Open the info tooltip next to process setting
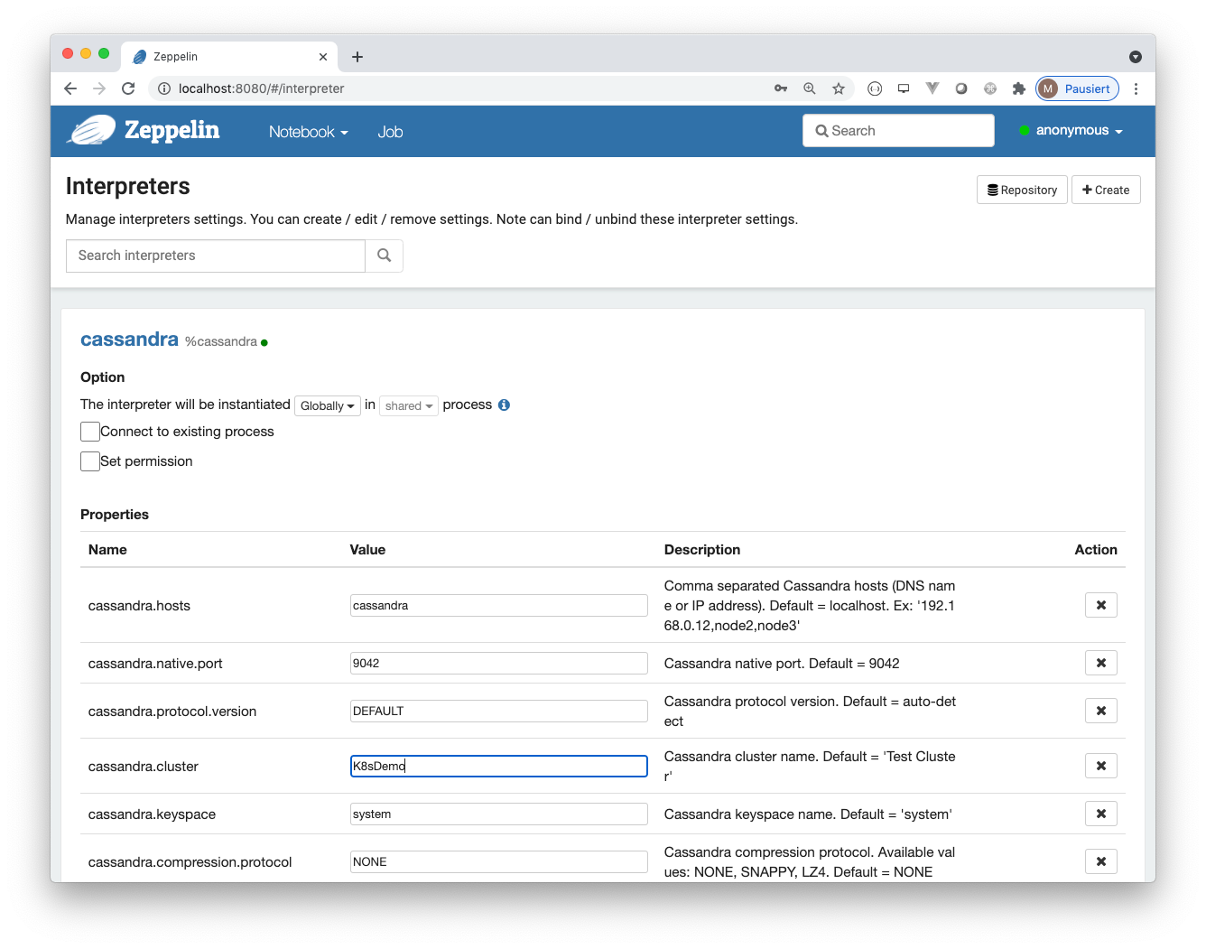 504,405
